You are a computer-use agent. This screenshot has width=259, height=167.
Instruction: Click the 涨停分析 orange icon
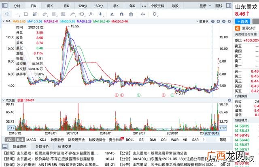pyautogui.click(x=238, y=28)
